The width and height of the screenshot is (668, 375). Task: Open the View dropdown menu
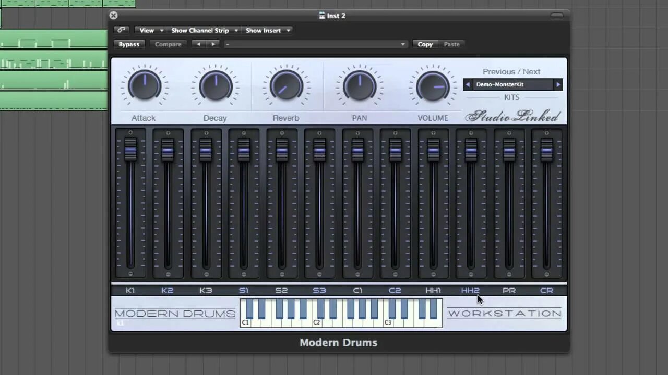[150, 30]
